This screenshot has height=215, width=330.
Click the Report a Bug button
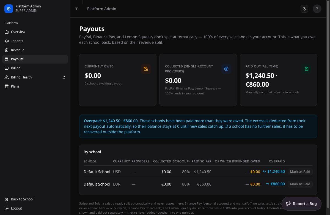click(301, 204)
